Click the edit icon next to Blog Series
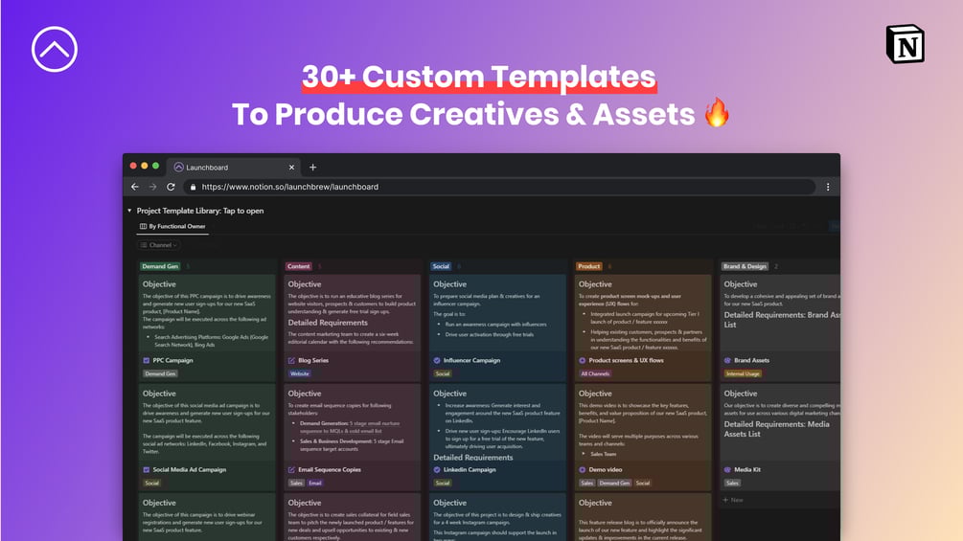Screen dimensions: 963x541 click(x=291, y=361)
